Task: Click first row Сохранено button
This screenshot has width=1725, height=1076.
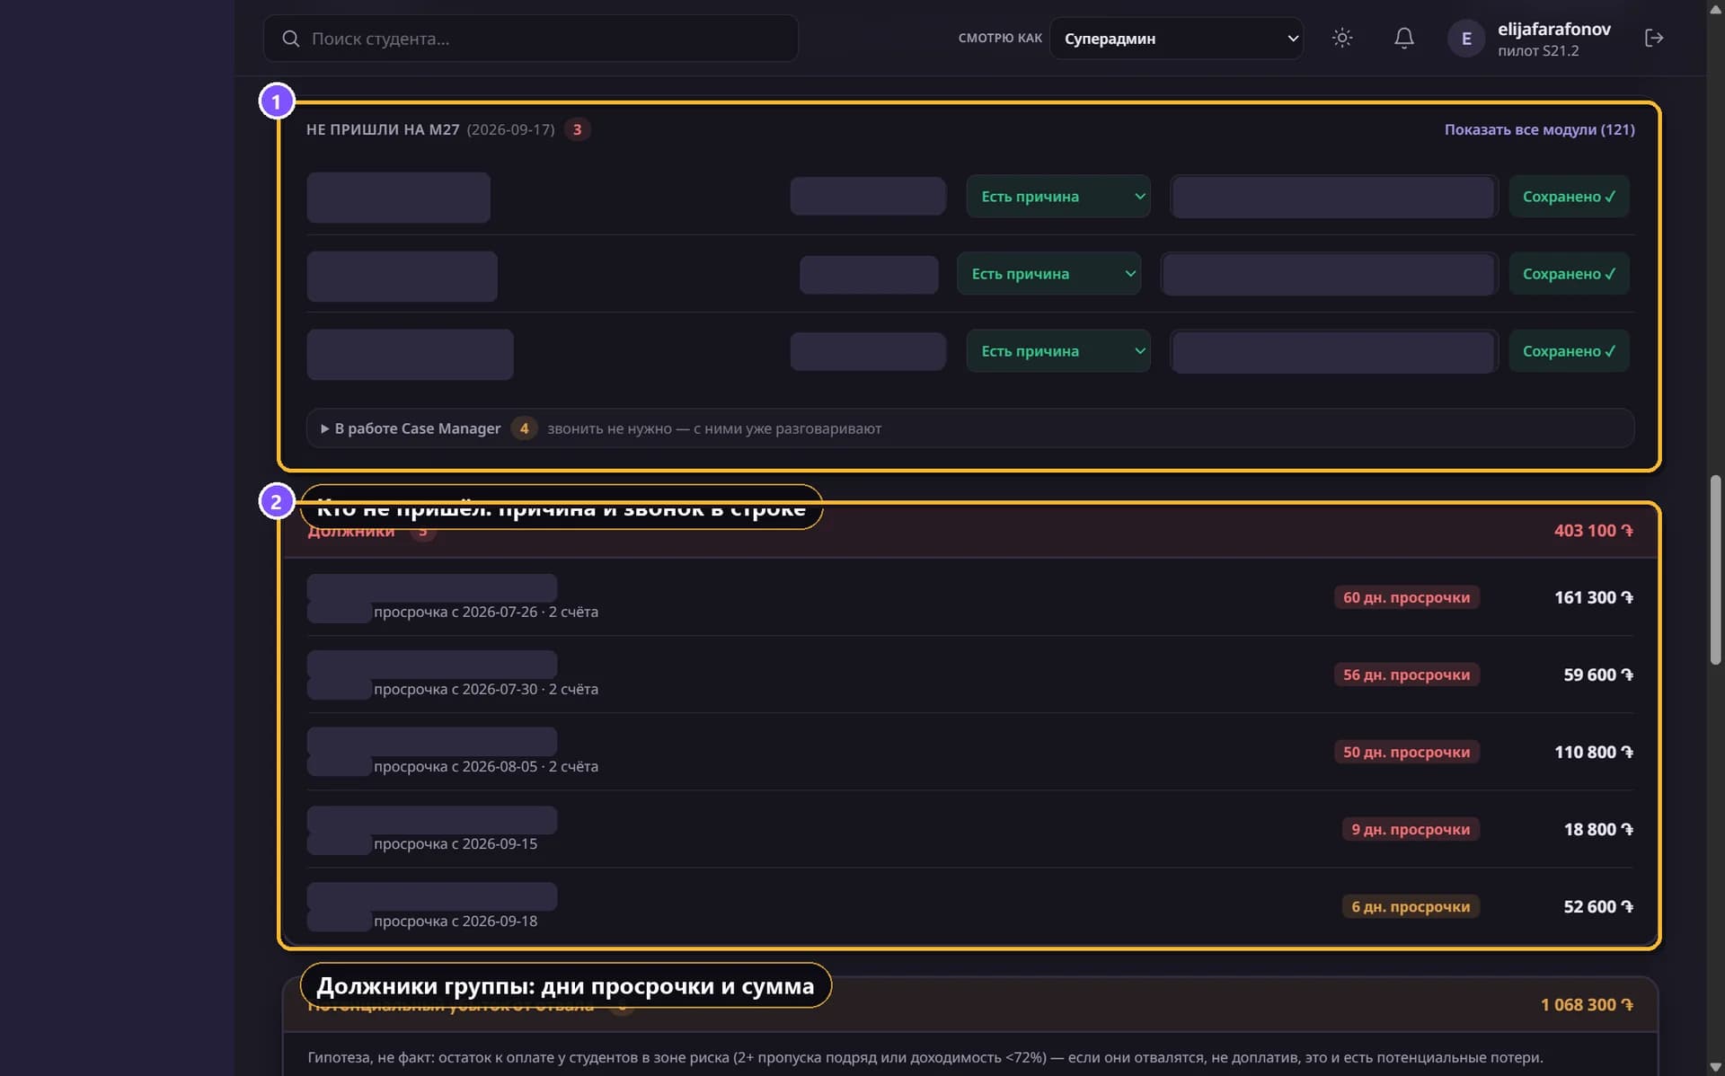Action: pos(1569,197)
